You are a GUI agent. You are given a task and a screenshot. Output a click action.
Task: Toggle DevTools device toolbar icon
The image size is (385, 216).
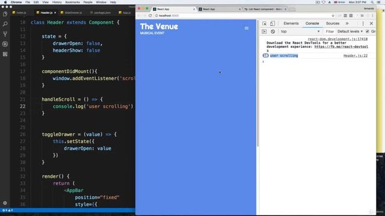[x=273, y=23]
